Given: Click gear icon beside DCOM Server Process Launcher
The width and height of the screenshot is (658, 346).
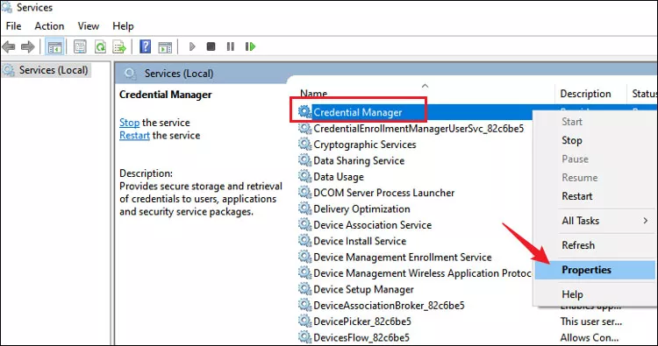Looking at the screenshot, I should 304,193.
